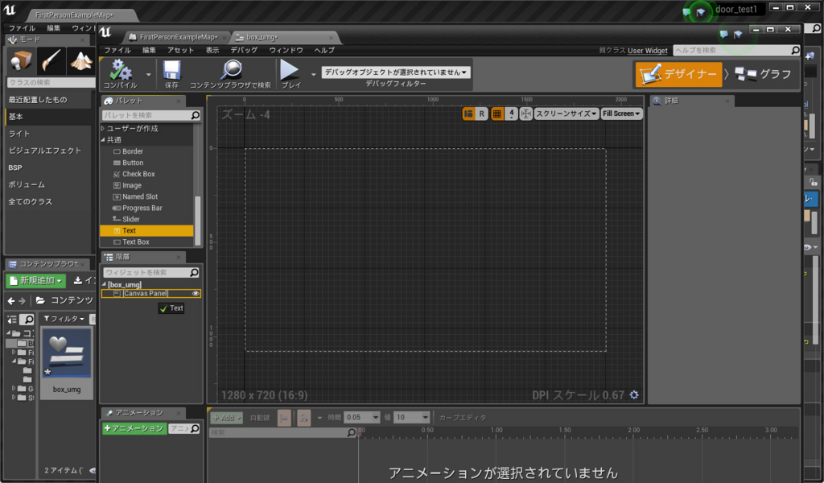Click the animation search magnifier icon
This screenshot has height=483, width=824.
195,428
